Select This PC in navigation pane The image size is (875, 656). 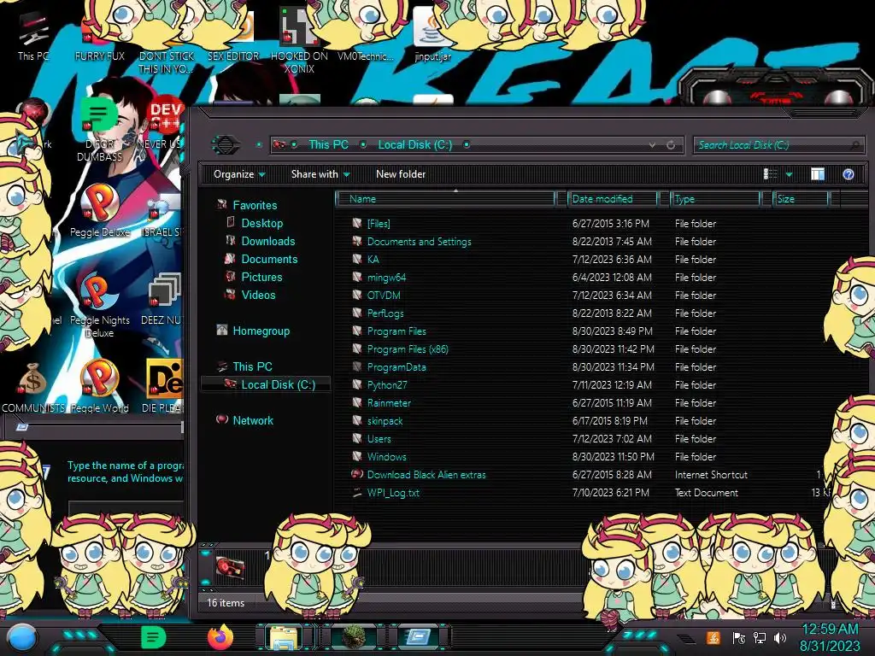point(252,366)
